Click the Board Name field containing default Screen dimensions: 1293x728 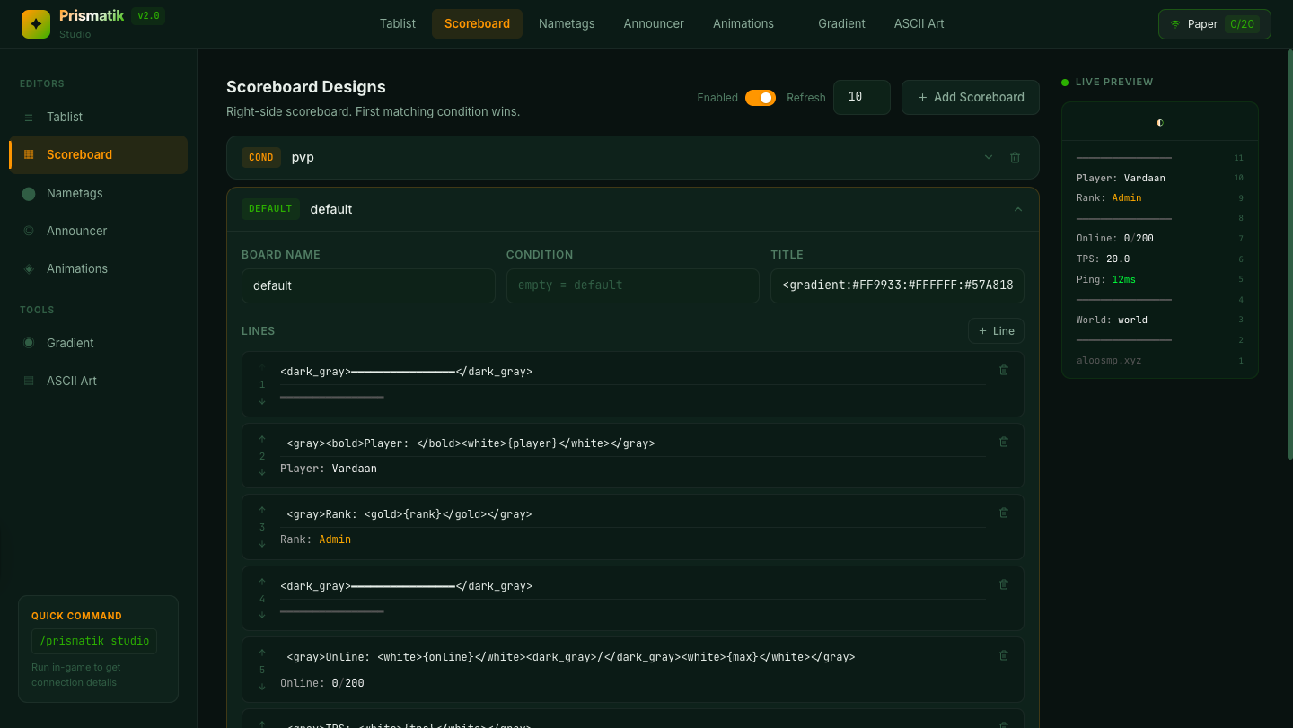point(368,285)
